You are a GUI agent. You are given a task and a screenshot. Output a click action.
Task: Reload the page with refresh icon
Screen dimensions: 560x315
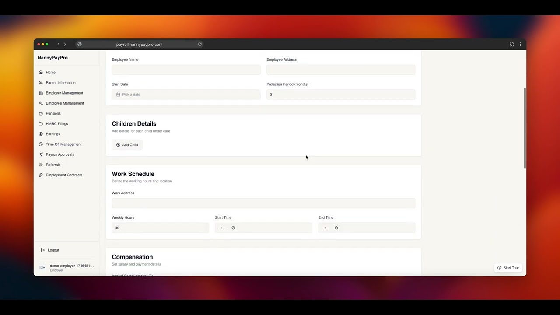[199, 44]
